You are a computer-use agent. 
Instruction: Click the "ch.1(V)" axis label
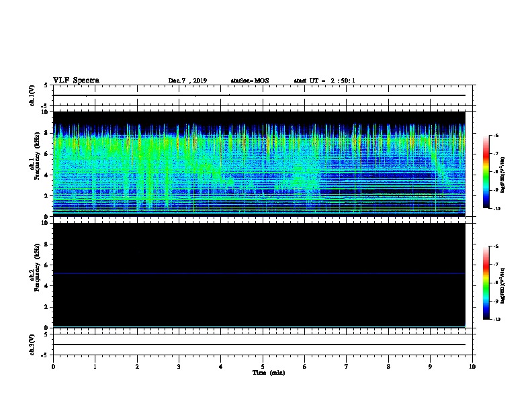point(32,95)
